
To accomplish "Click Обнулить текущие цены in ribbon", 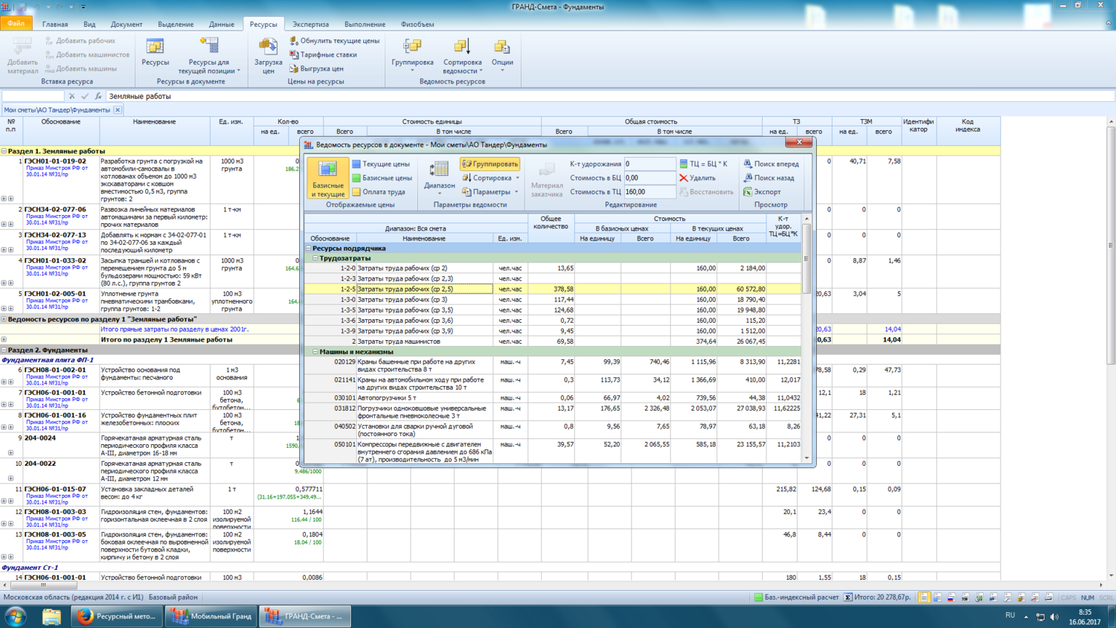I will pos(334,41).
